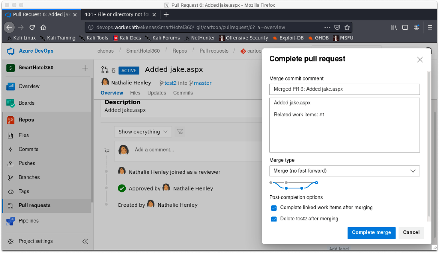Open page actions three-dots menu
The width and height of the screenshot is (439, 253).
pyautogui.click(x=327, y=27)
